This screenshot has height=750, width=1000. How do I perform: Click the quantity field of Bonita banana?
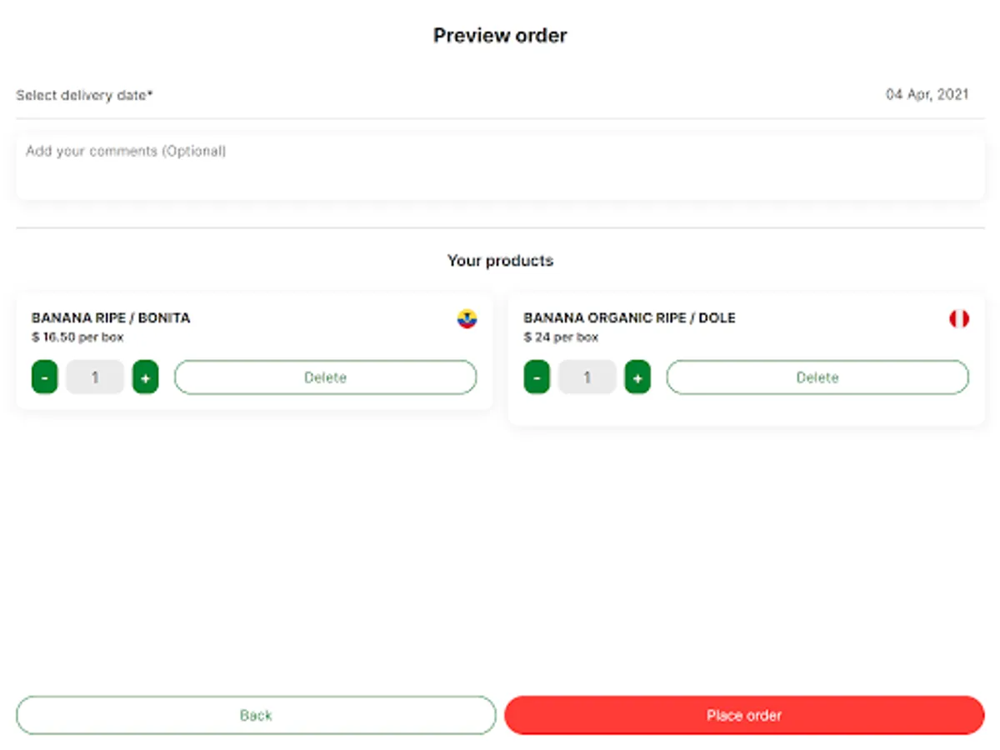[x=95, y=377]
